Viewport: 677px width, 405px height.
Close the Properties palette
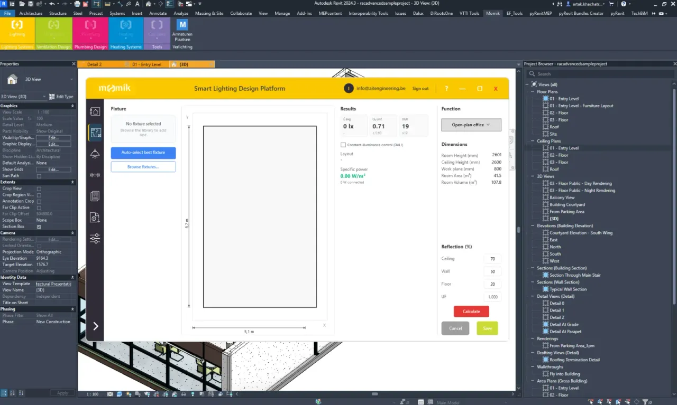[74, 64]
